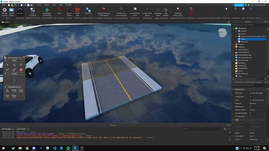Select the red negative Z axis button
Image resolution: width=269 pixels, height=151 pixels.
21,70
